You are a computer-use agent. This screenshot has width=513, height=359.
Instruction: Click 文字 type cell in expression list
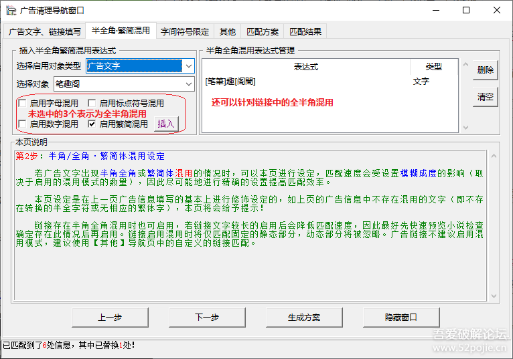[x=421, y=82]
